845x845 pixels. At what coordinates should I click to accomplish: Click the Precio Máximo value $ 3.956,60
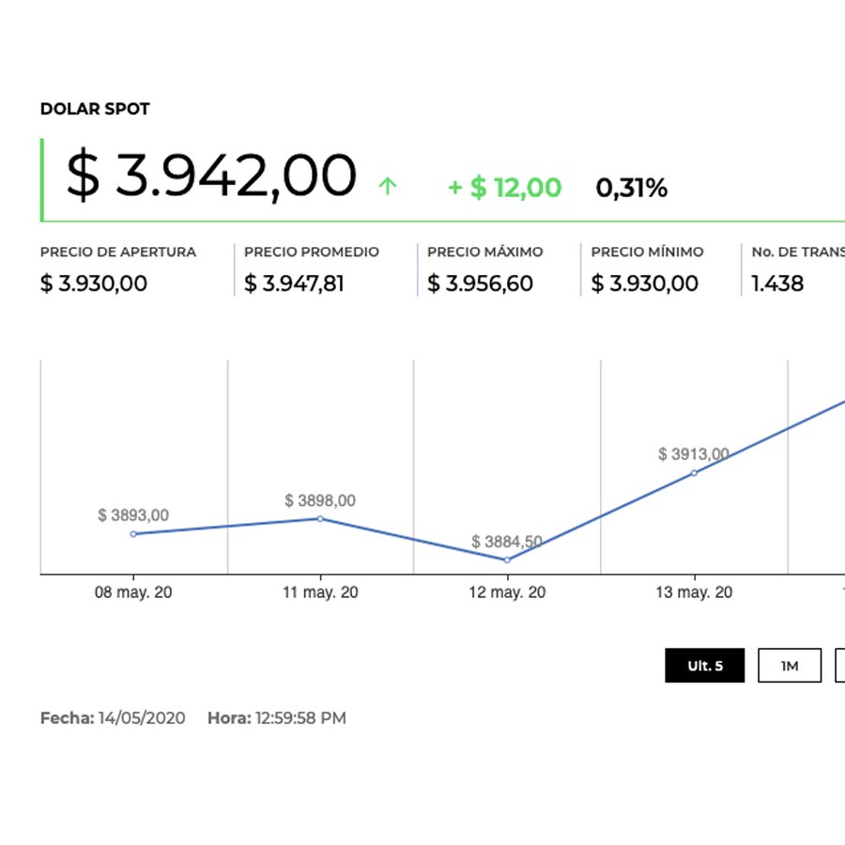point(480,284)
